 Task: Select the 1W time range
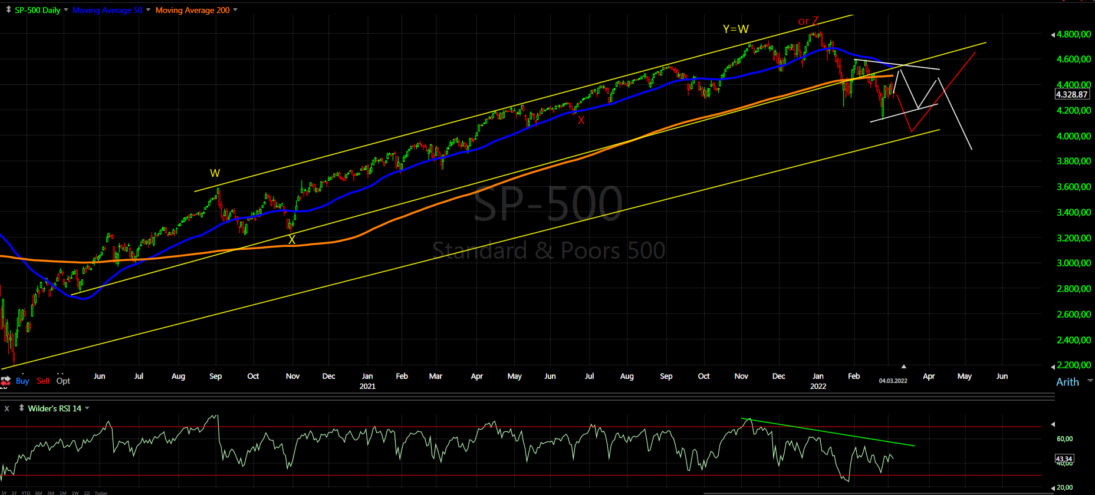75,493
